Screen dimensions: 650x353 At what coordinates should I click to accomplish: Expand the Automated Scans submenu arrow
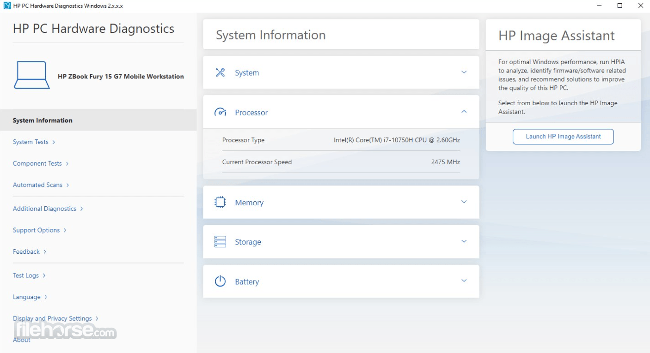click(x=67, y=185)
